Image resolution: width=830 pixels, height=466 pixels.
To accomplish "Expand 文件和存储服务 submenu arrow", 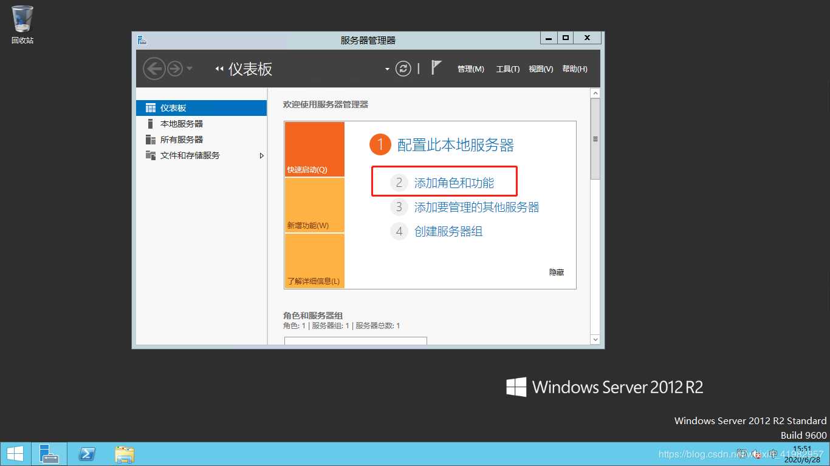I will [262, 156].
